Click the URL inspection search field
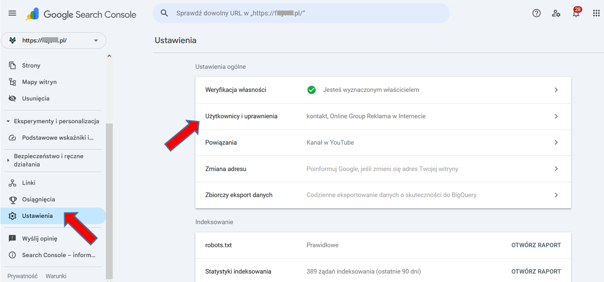The height and width of the screenshot is (282, 604). click(x=308, y=13)
